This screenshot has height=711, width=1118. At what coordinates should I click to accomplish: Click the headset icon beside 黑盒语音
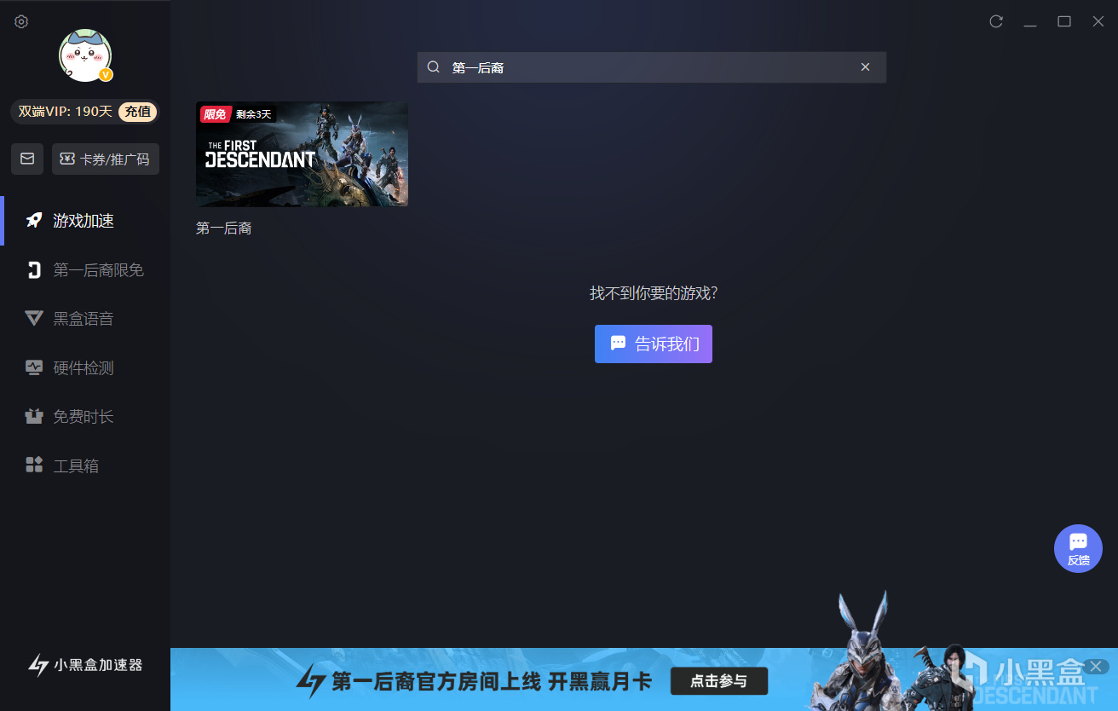pos(34,319)
